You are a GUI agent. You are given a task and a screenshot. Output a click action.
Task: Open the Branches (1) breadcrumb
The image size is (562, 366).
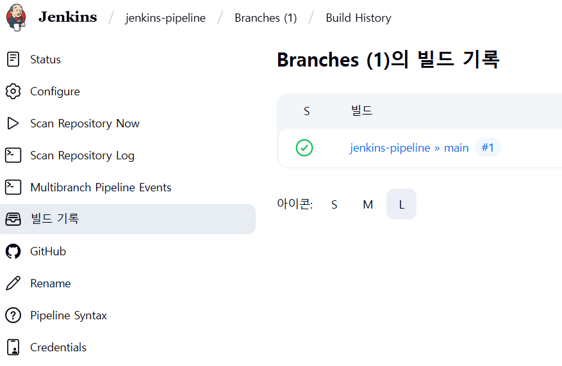click(265, 18)
